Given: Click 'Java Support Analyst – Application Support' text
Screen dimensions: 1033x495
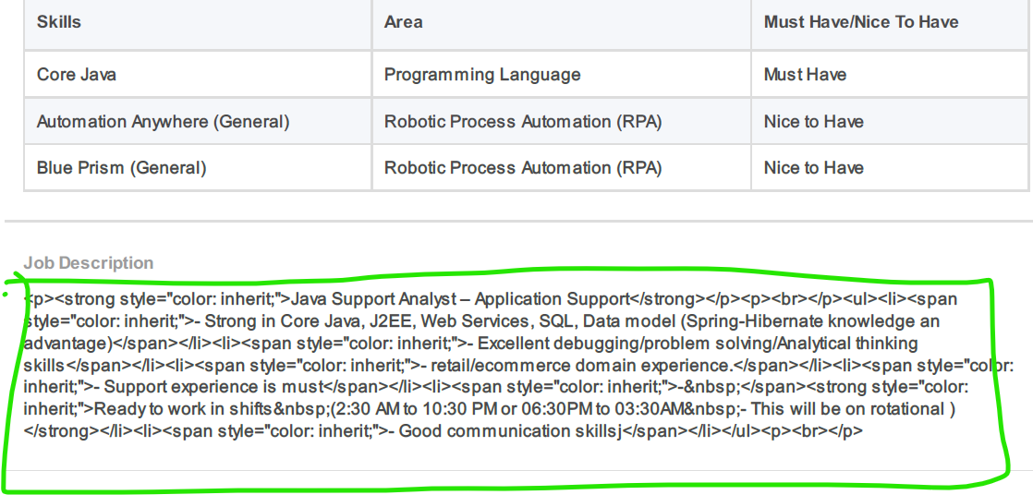Looking at the screenshot, I should pos(460,299).
